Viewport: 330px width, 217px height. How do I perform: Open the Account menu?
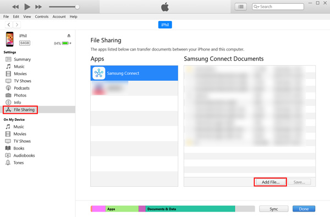pyautogui.click(x=59, y=16)
